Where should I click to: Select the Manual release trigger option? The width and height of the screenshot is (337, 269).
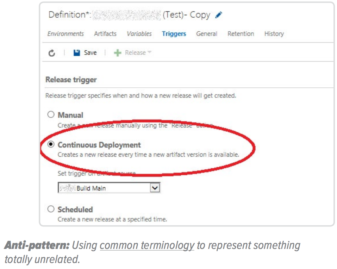[51, 115]
